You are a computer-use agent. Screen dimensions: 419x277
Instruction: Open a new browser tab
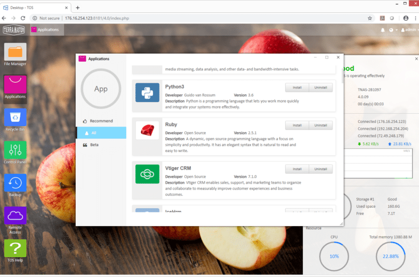(77, 8)
